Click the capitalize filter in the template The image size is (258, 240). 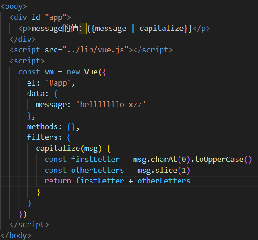coord(162,29)
